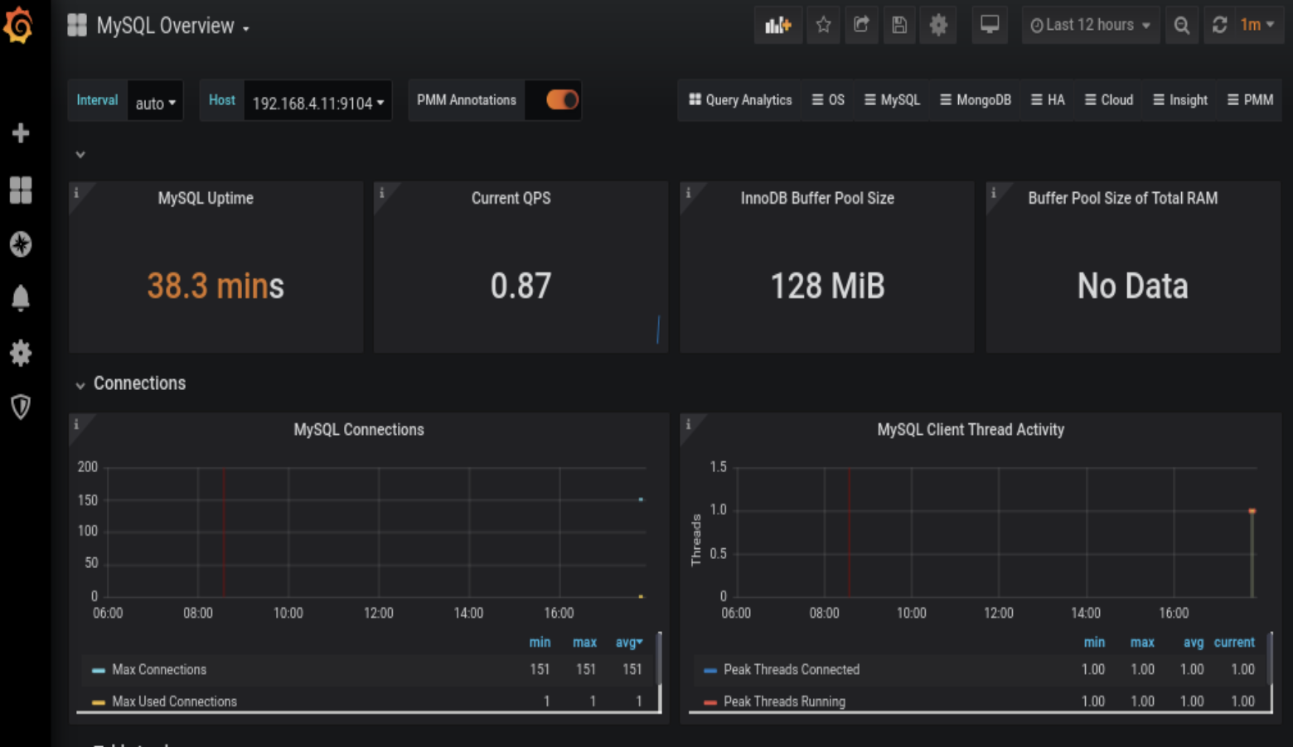
Task: Click the Current QPS panel title
Action: point(511,198)
